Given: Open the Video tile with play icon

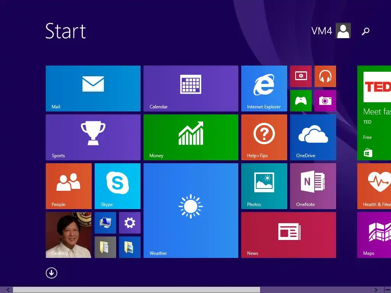Looking at the screenshot, I should (x=301, y=76).
